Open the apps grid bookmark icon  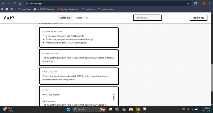coord(12,9)
